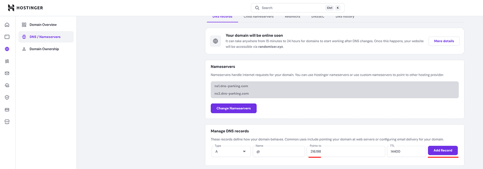The image size is (483, 169).
Task: Click the Security shield icon
Action: pos(7,97)
